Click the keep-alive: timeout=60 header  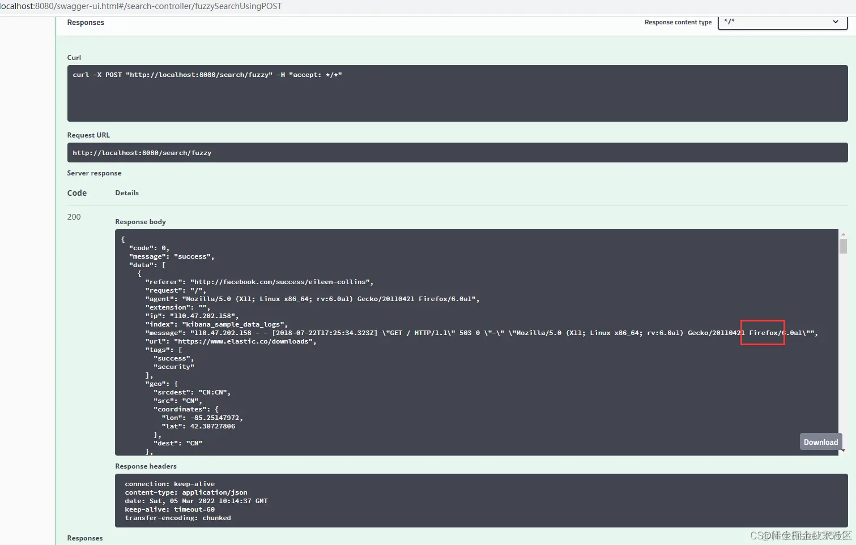170,509
